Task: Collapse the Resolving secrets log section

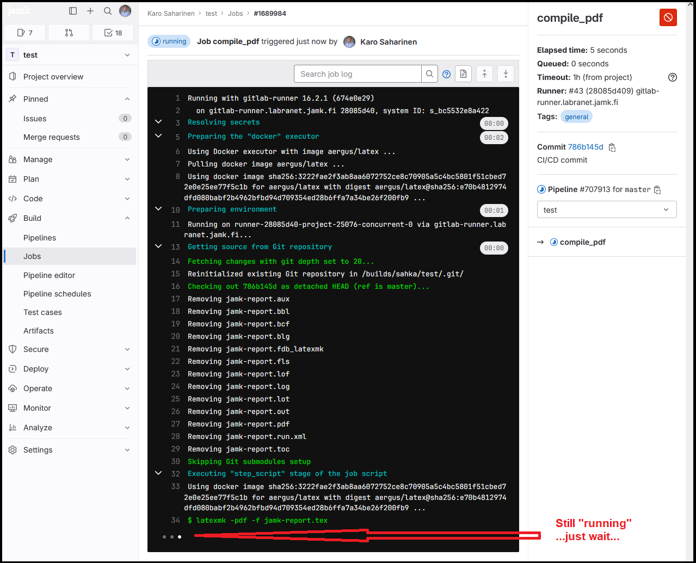Action: pos(158,122)
